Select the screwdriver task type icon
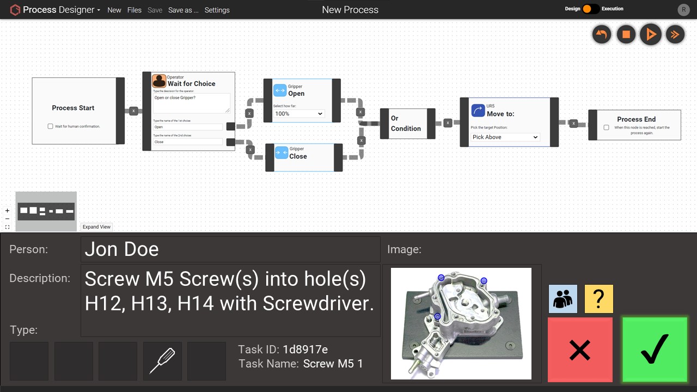697x392 pixels. pyautogui.click(x=162, y=360)
